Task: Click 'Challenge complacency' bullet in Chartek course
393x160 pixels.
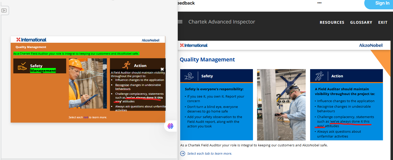Action: [x=345, y=121]
